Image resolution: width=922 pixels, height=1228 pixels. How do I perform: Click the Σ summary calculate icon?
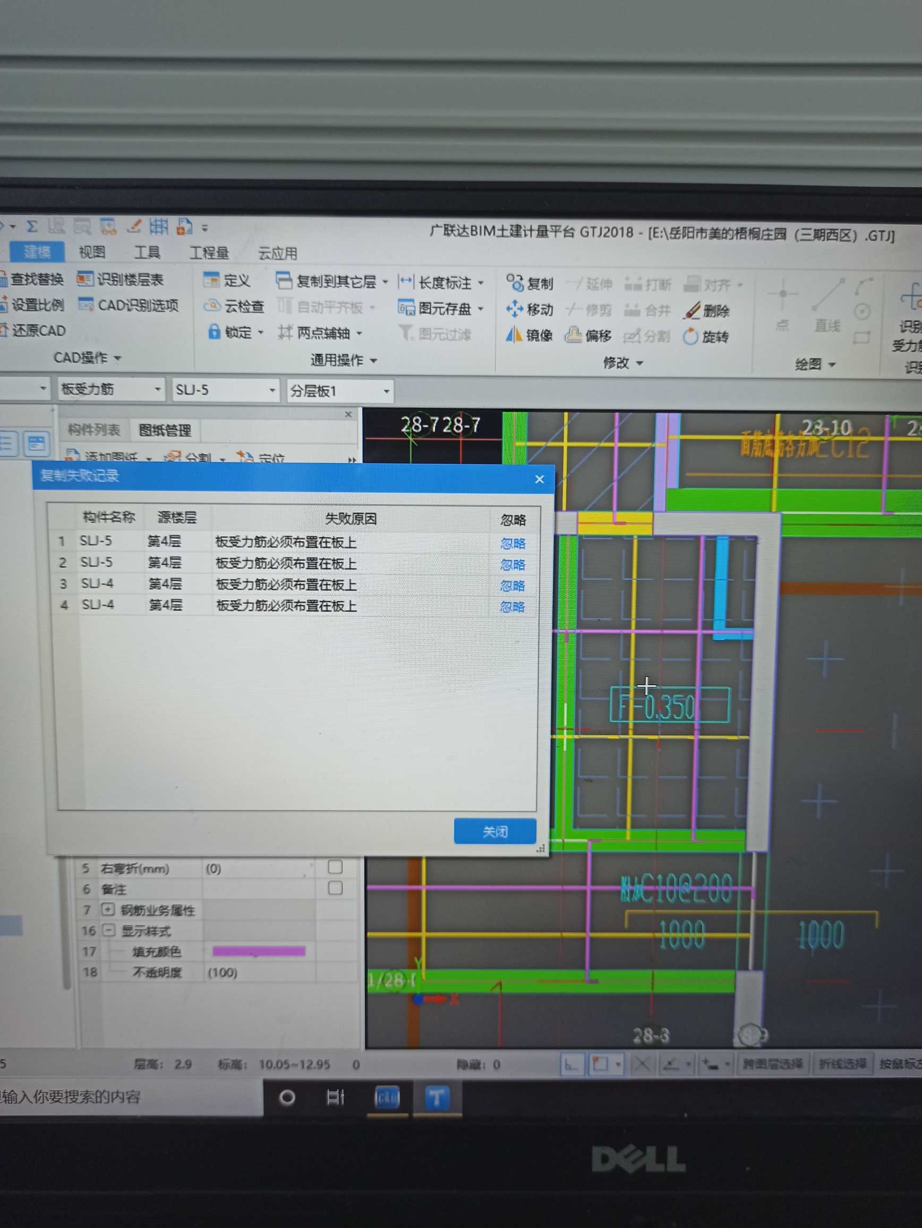click(x=32, y=226)
